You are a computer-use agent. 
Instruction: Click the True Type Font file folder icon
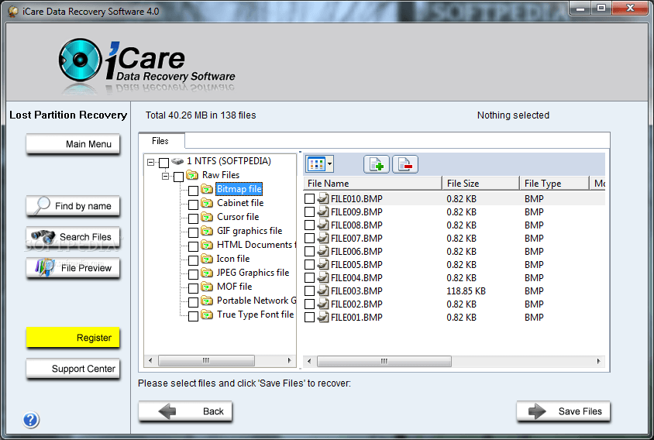pos(207,315)
